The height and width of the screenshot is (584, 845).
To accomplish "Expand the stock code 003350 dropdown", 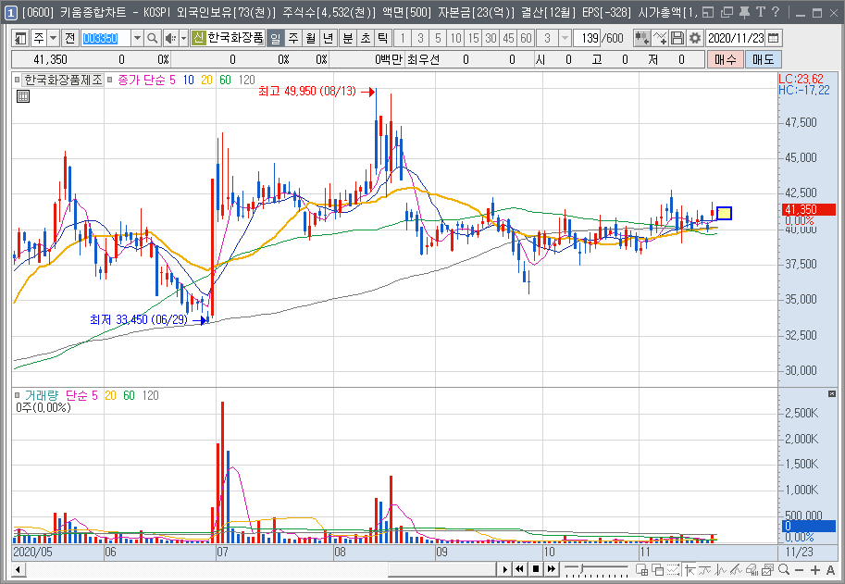I will coord(137,38).
